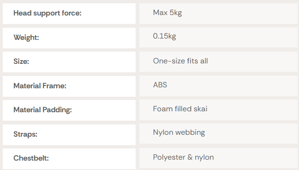Viewport: 299px width, 170px height.
Task: Click the 'Size:' label cell
Action: [x=69, y=62]
